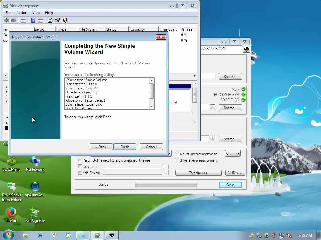Open Internet Explorer from the taskbar
This screenshot has height=240, width=321.
[x=40, y=236]
